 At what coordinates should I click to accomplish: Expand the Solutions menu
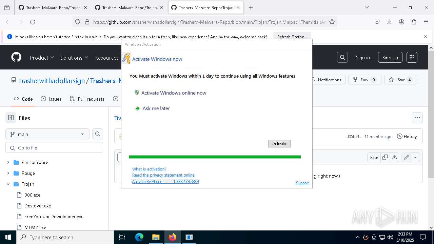(74, 58)
